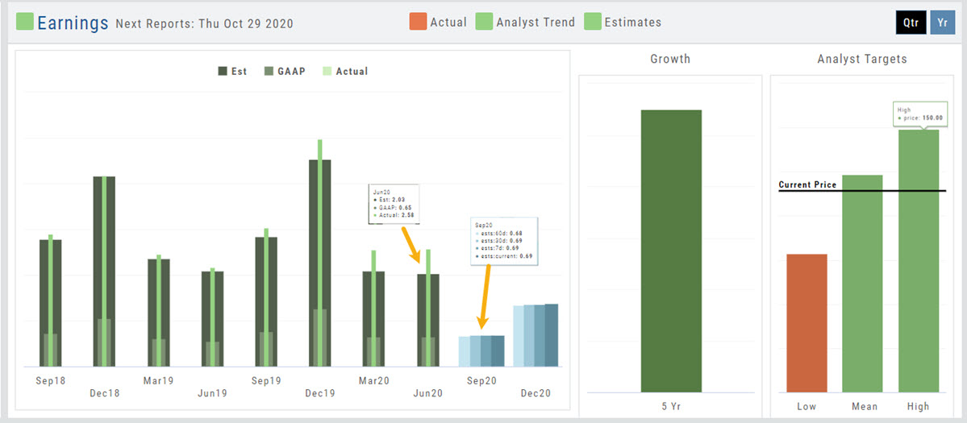Click the Earnings title text
Image resolution: width=967 pixels, height=423 pixels.
click(x=73, y=23)
